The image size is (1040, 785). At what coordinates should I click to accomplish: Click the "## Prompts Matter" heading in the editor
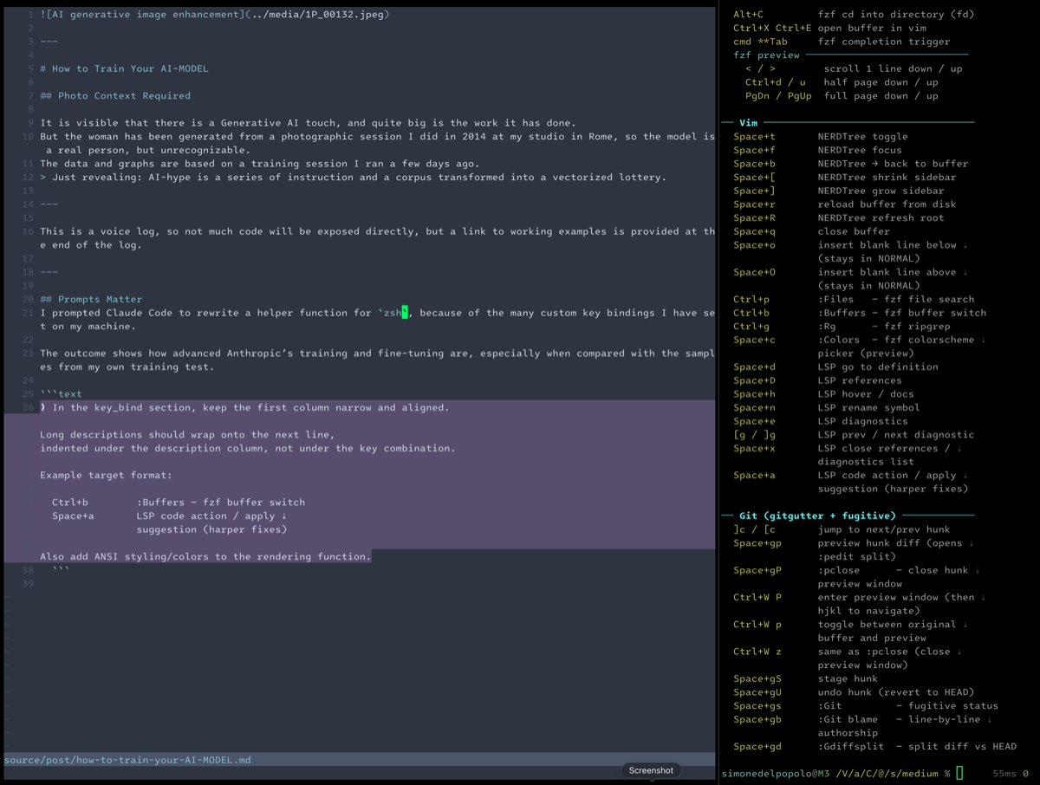pos(91,299)
